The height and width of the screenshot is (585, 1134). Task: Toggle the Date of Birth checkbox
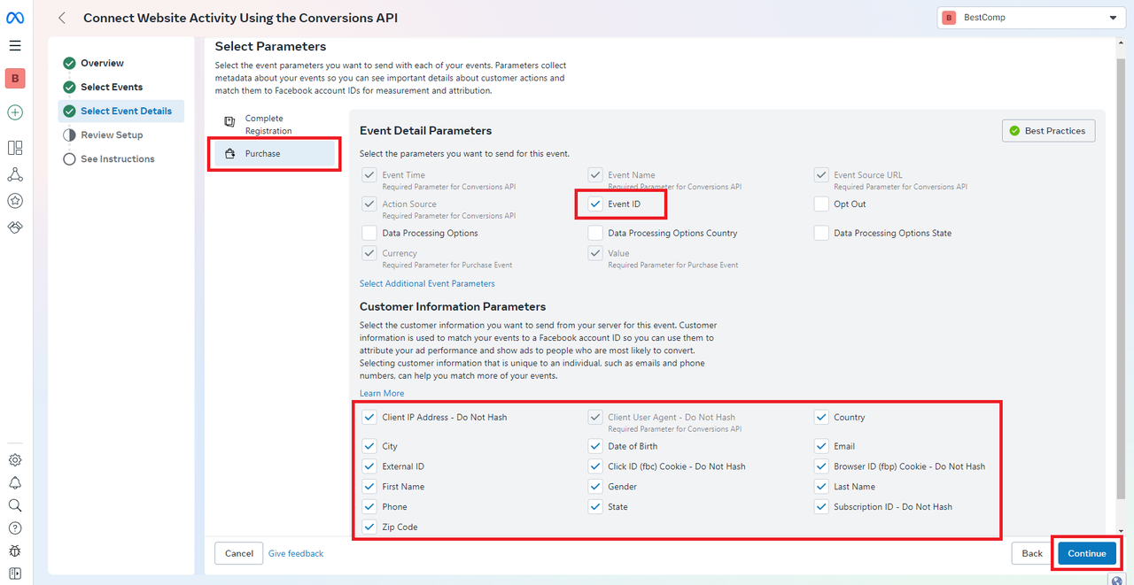[594, 446]
